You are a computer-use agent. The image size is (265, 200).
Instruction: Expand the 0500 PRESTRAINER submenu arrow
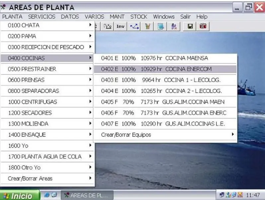click(x=90, y=69)
